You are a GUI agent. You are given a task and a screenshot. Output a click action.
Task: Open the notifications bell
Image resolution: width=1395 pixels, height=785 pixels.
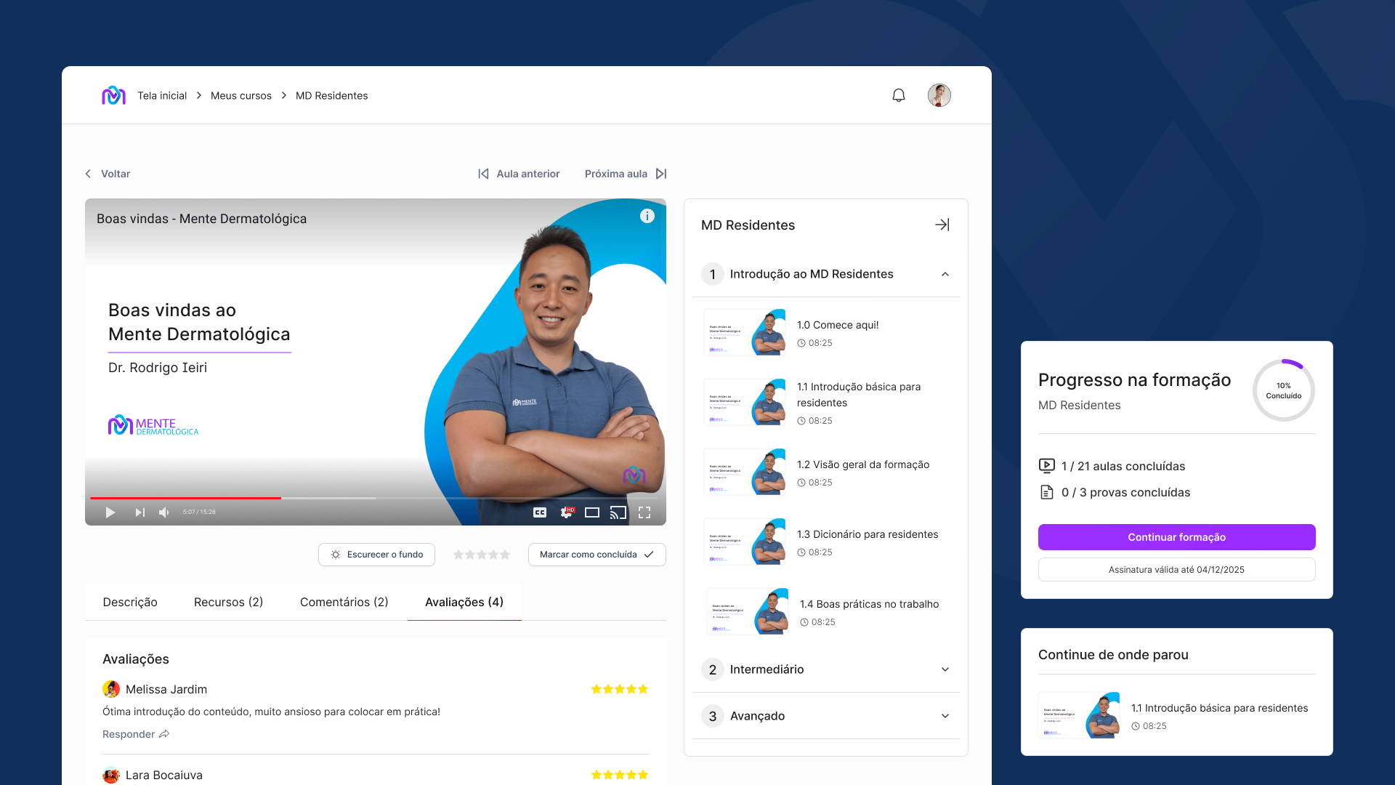point(899,95)
